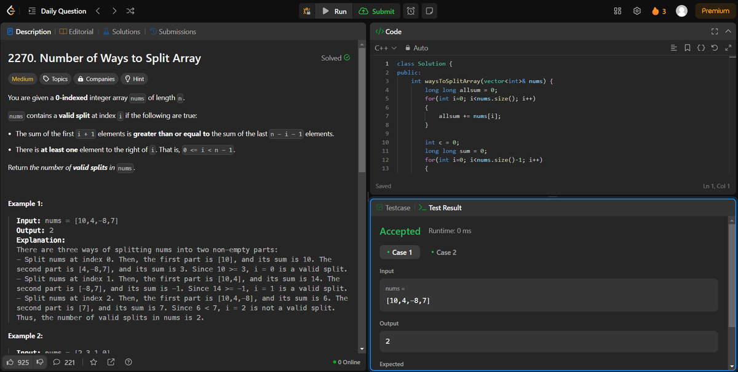Screen dimensions: 738x372
Task: Format code using the curly braces icon
Action: pos(701,47)
